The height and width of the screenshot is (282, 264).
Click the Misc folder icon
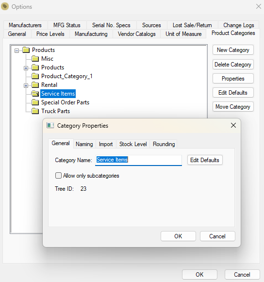click(35, 59)
